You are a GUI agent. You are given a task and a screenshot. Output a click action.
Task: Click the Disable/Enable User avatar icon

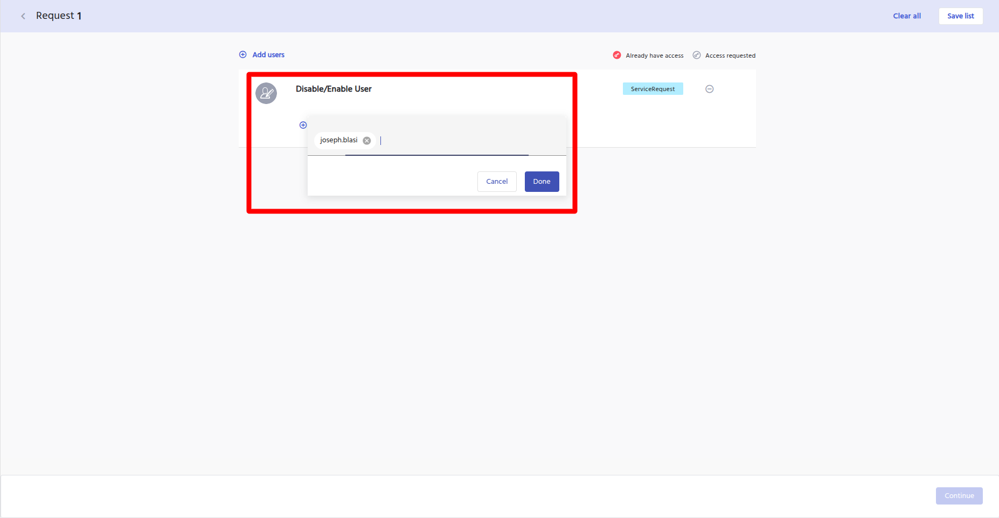[266, 93]
